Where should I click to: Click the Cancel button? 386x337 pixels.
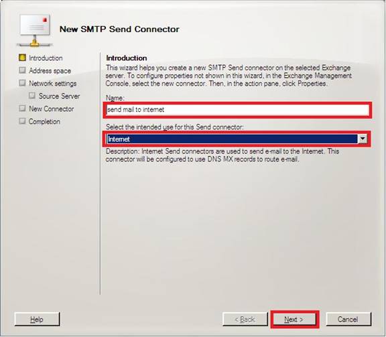(x=348, y=320)
